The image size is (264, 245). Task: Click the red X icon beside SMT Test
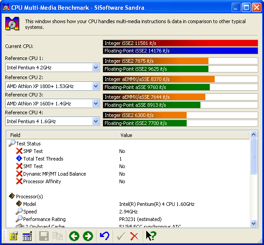pyautogui.click(x=19, y=166)
